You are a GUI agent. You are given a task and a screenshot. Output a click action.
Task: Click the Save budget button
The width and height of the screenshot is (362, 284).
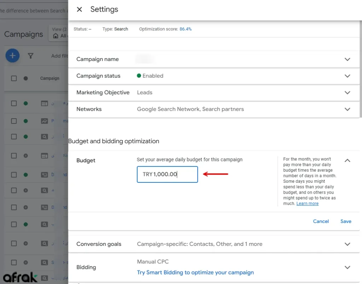pyautogui.click(x=346, y=221)
